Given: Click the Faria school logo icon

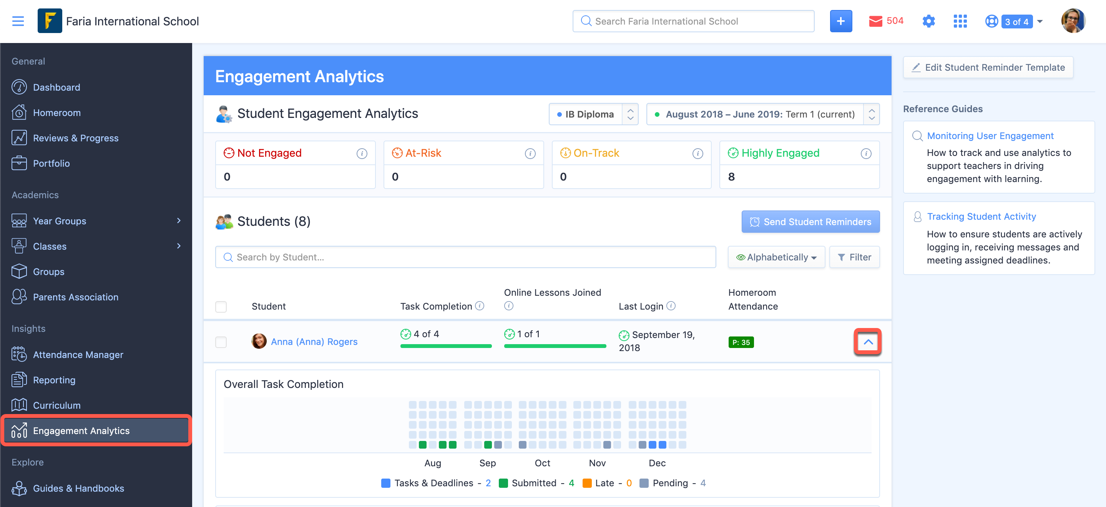Looking at the screenshot, I should click(x=50, y=21).
